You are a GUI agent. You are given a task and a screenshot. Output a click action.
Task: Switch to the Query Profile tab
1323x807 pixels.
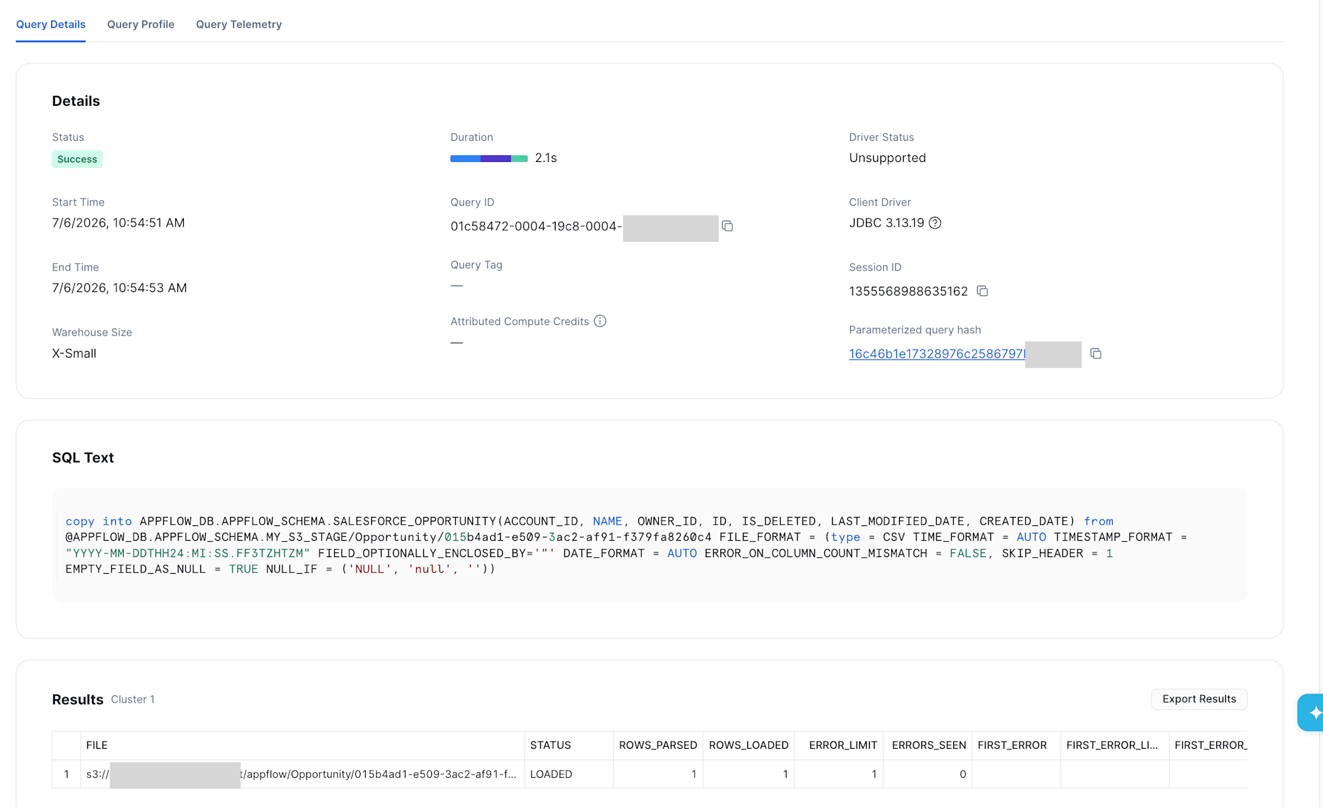click(141, 24)
